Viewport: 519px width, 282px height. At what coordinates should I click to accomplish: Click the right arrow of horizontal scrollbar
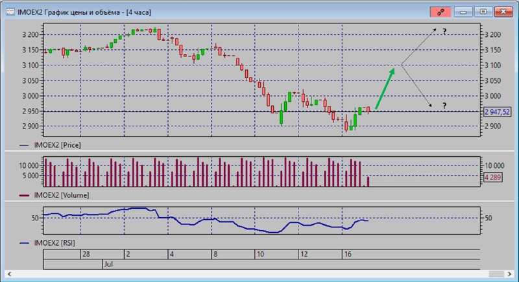pos(509,274)
